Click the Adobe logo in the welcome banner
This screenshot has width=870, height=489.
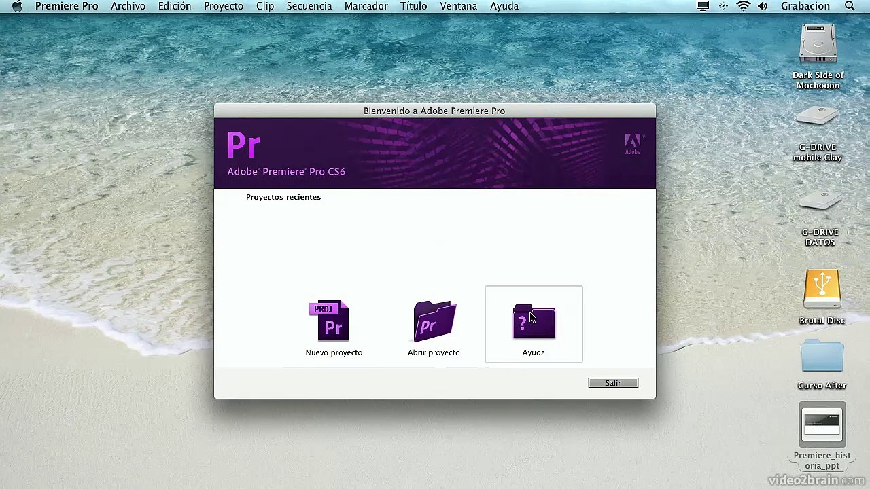pyautogui.click(x=633, y=144)
